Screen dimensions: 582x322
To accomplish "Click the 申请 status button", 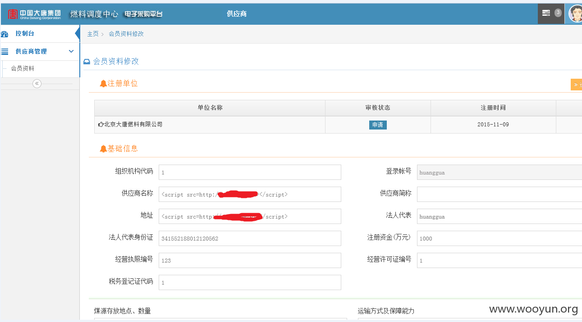I will click(x=378, y=125).
